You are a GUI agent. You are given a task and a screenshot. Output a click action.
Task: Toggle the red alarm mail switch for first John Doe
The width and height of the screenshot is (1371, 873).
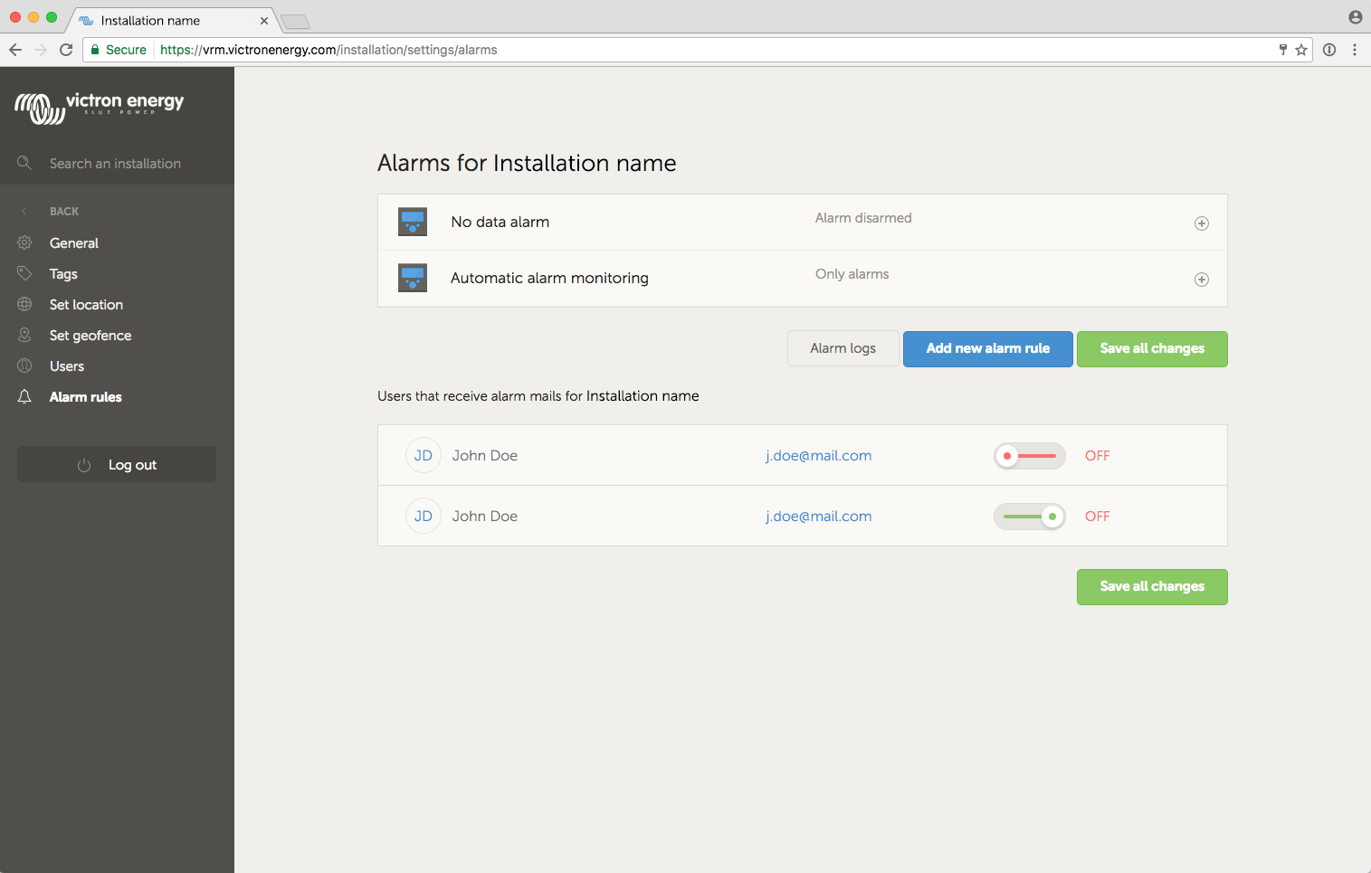[x=1029, y=456]
